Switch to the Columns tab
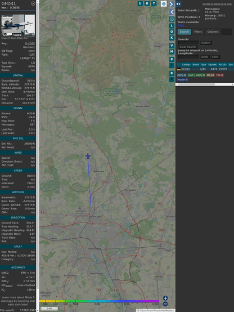The image size is (234, 312). click(x=213, y=32)
